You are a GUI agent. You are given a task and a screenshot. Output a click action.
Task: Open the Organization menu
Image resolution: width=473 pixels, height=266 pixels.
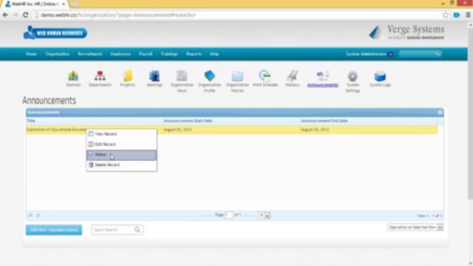57,54
